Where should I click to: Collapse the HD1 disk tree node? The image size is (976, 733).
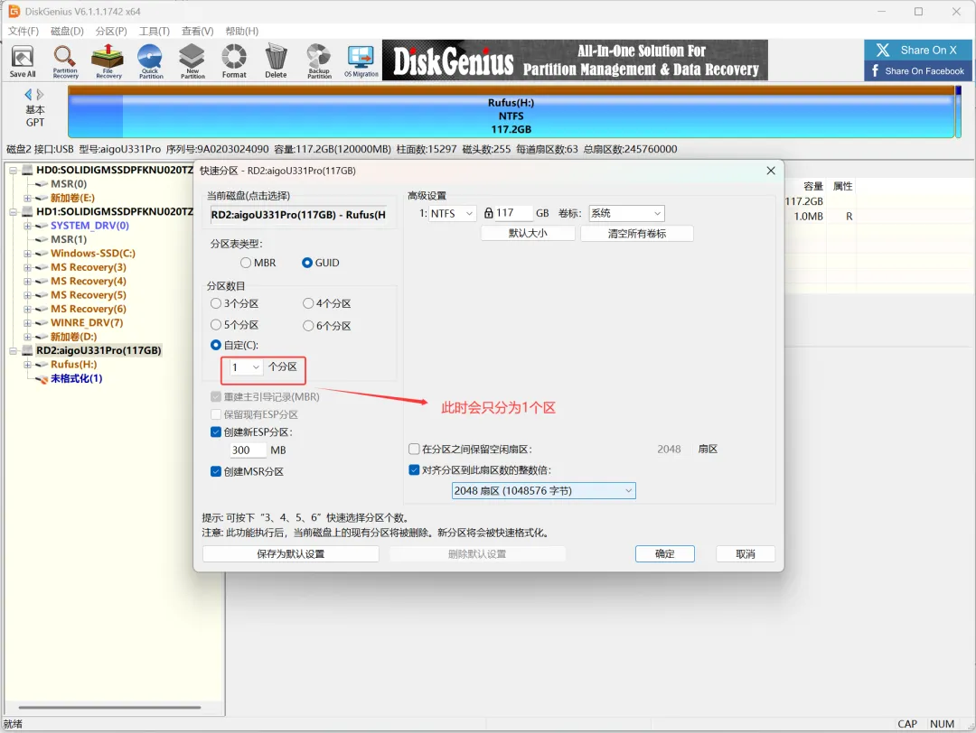[13, 211]
